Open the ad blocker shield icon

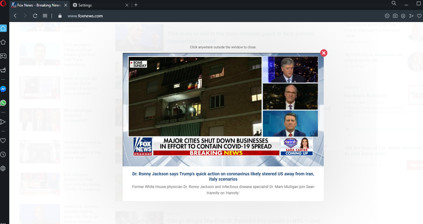point(403,16)
